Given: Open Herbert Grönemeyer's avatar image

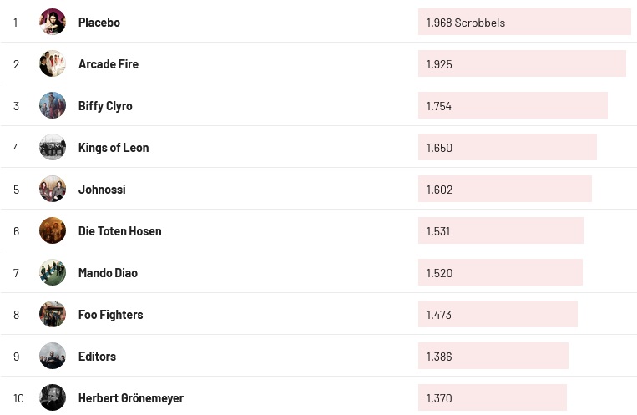Looking at the screenshot, I should tap(53, 397).
